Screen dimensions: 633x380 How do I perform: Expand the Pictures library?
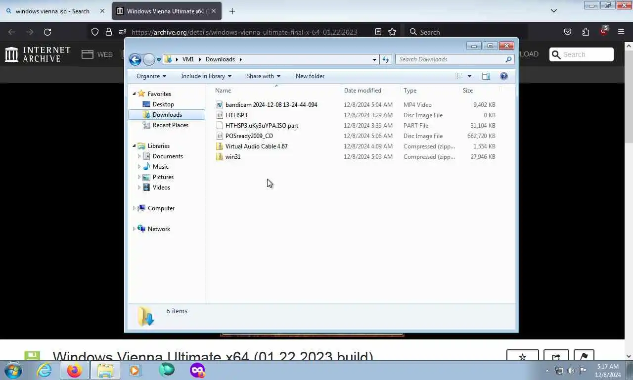(139, 177)
